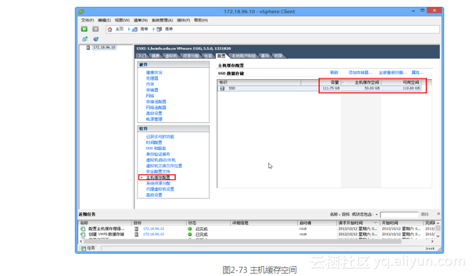The image size is (472, 276).
Task: Click vSphere Client logo in title bar
Action: coord(81,11)
